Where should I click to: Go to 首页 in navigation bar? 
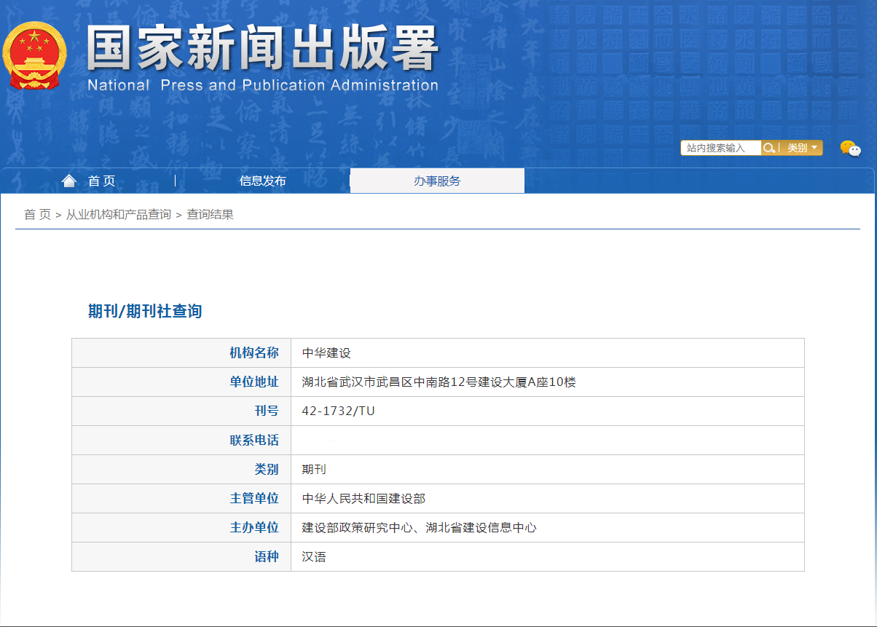pyautogui.click(x=101, y=181)
